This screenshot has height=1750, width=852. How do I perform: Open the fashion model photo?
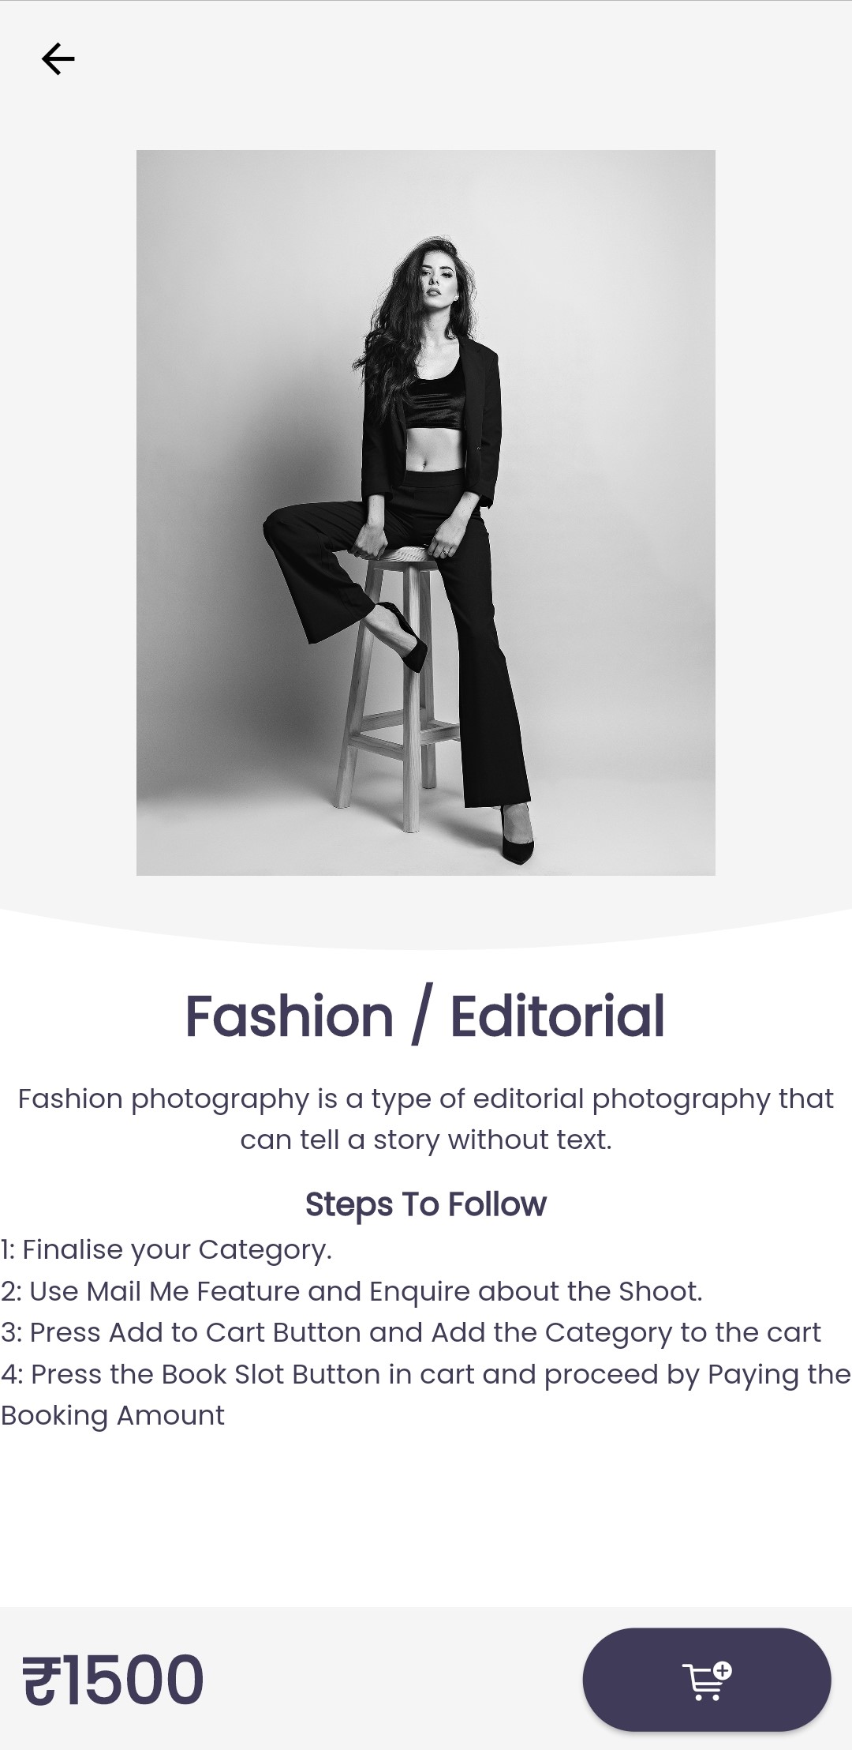[426, 513]
